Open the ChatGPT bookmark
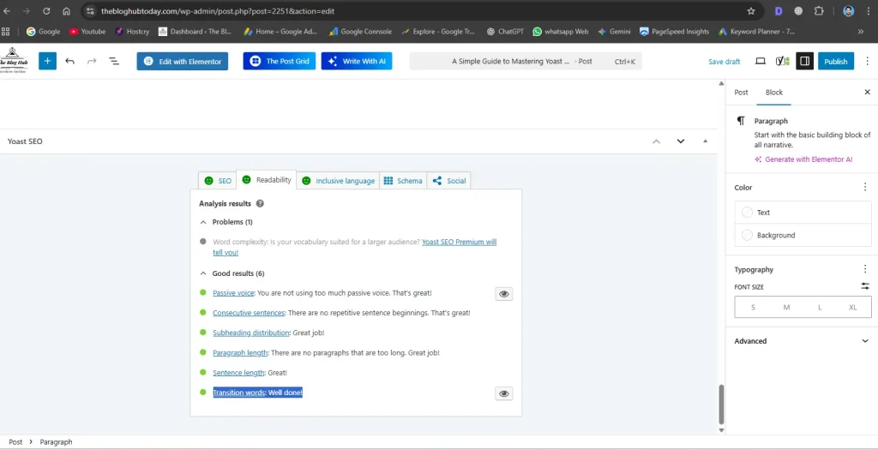Viewport: 878px width, 450px height. pos(505,32)
